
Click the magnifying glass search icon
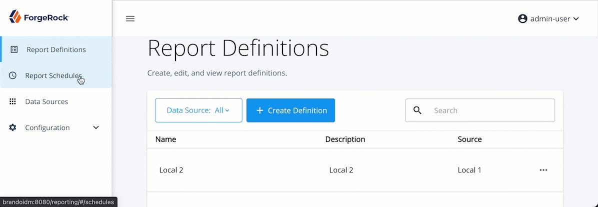(417, 110)
